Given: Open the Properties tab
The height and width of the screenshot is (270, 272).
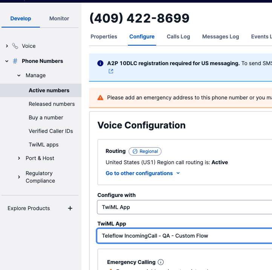Looking at the screenshot, I should (104, 37).
